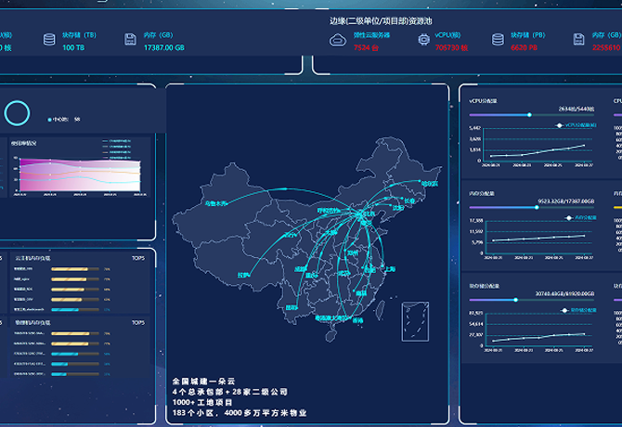Click the 中心数 legend dot
The image size is (622, 427).
coord(50,119)
